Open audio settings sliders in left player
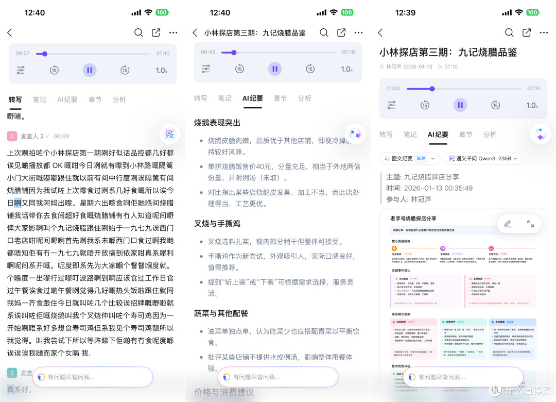This screenshot has width=556, height=402. click(x=21, y=70)
